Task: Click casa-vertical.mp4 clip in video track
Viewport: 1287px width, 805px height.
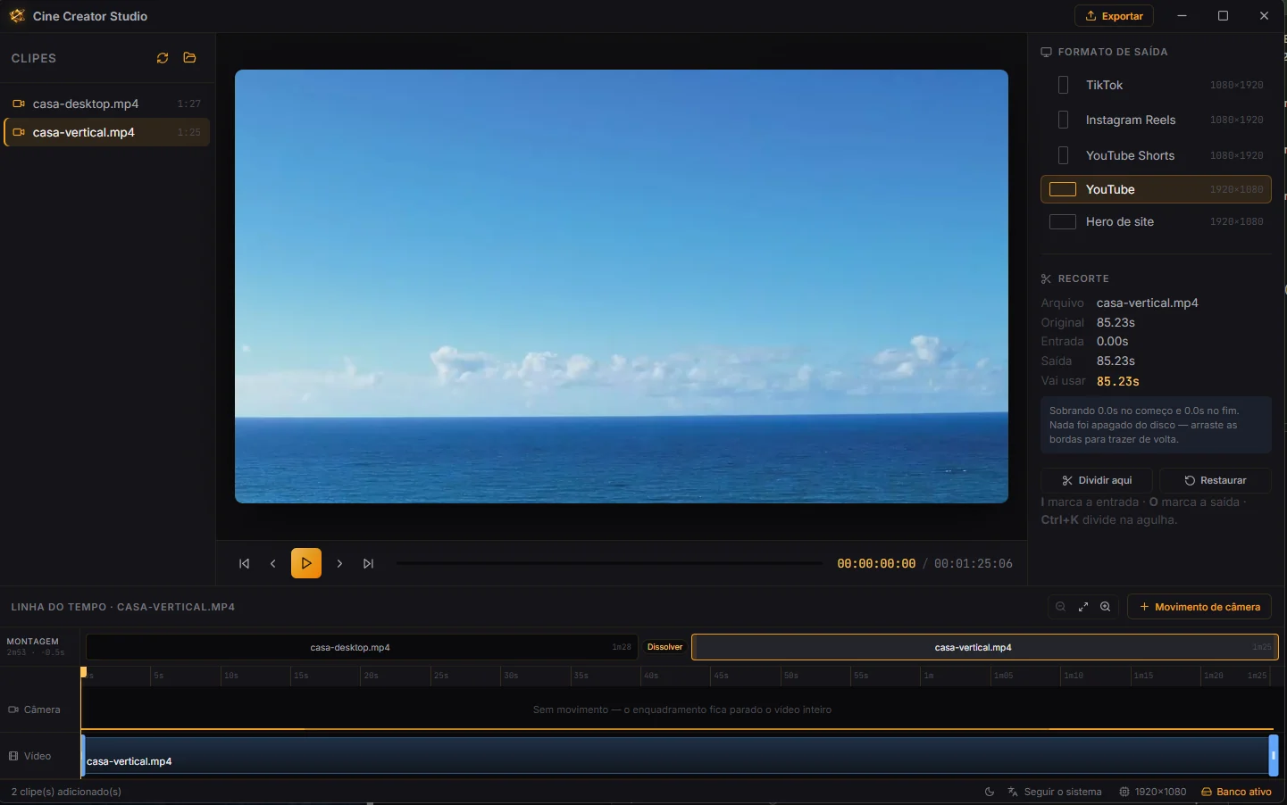Action: (675, 756)
